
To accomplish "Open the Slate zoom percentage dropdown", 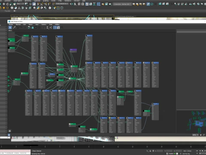I will 195,135.
